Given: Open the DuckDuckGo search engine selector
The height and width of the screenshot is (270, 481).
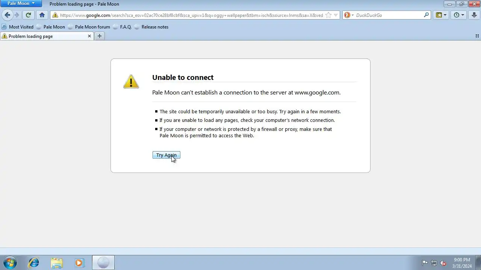Looking at the screenshot, I should pos(349,15).
